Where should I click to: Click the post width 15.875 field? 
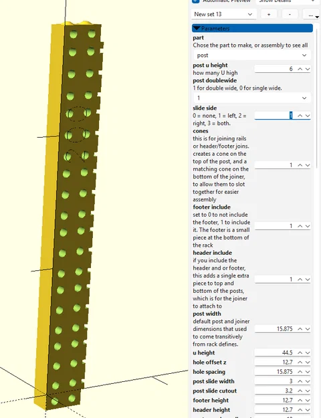(275, 328)
